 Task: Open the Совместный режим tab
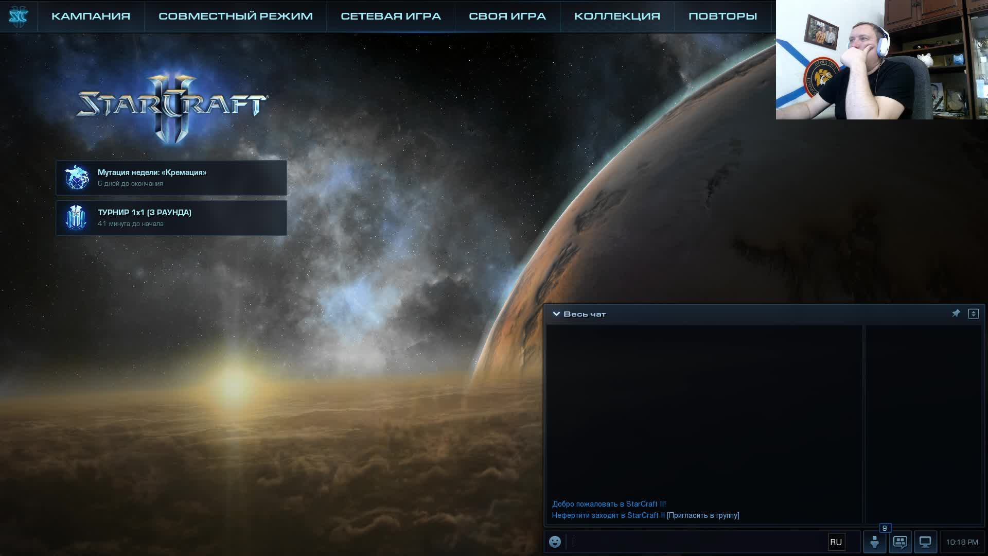point(235,16)
